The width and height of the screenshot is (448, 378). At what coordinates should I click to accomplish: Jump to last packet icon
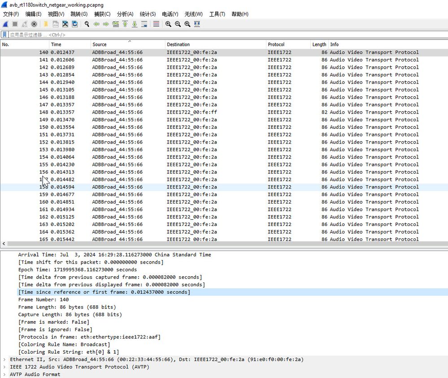click(135, 24)
